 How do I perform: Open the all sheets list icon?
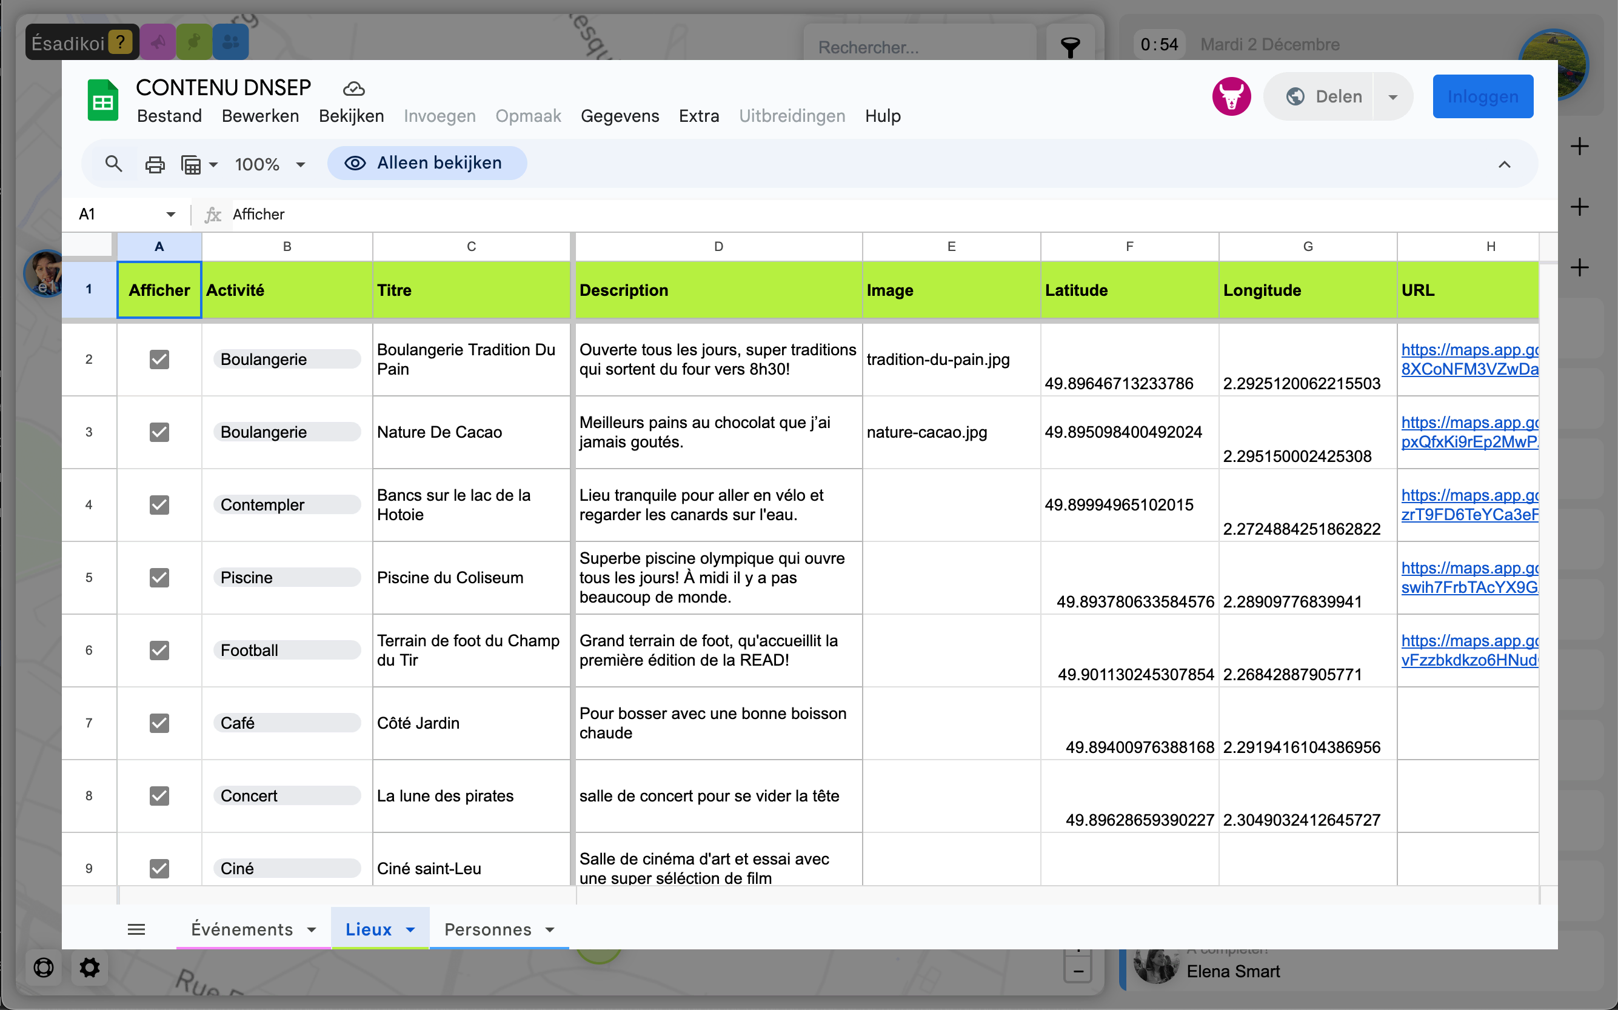pos(136,929)
